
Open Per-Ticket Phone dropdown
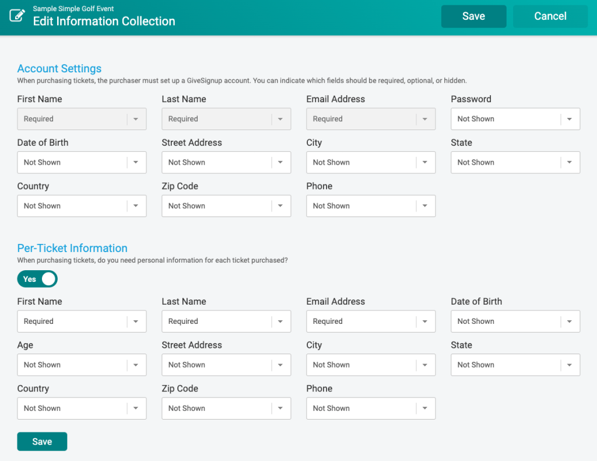point(370,408)
